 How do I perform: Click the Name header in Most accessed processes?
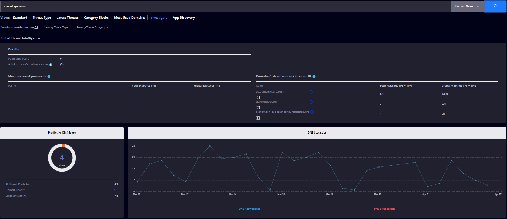coord(12,86)
